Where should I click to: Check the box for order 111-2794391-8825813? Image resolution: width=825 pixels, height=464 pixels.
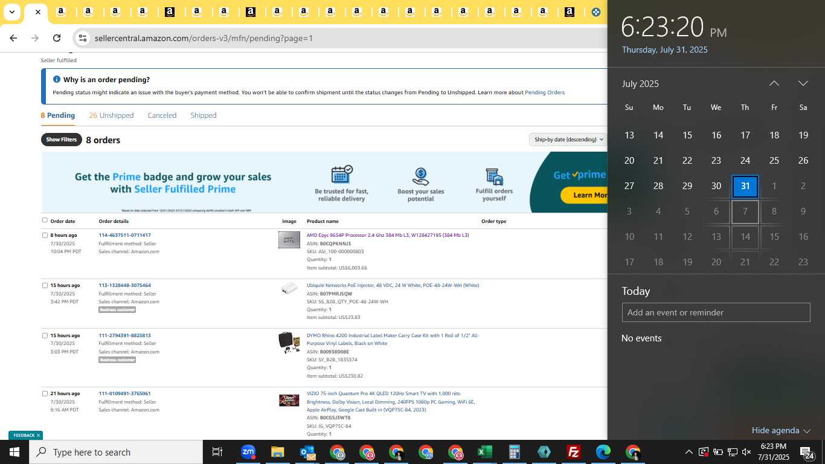point(45,336)
